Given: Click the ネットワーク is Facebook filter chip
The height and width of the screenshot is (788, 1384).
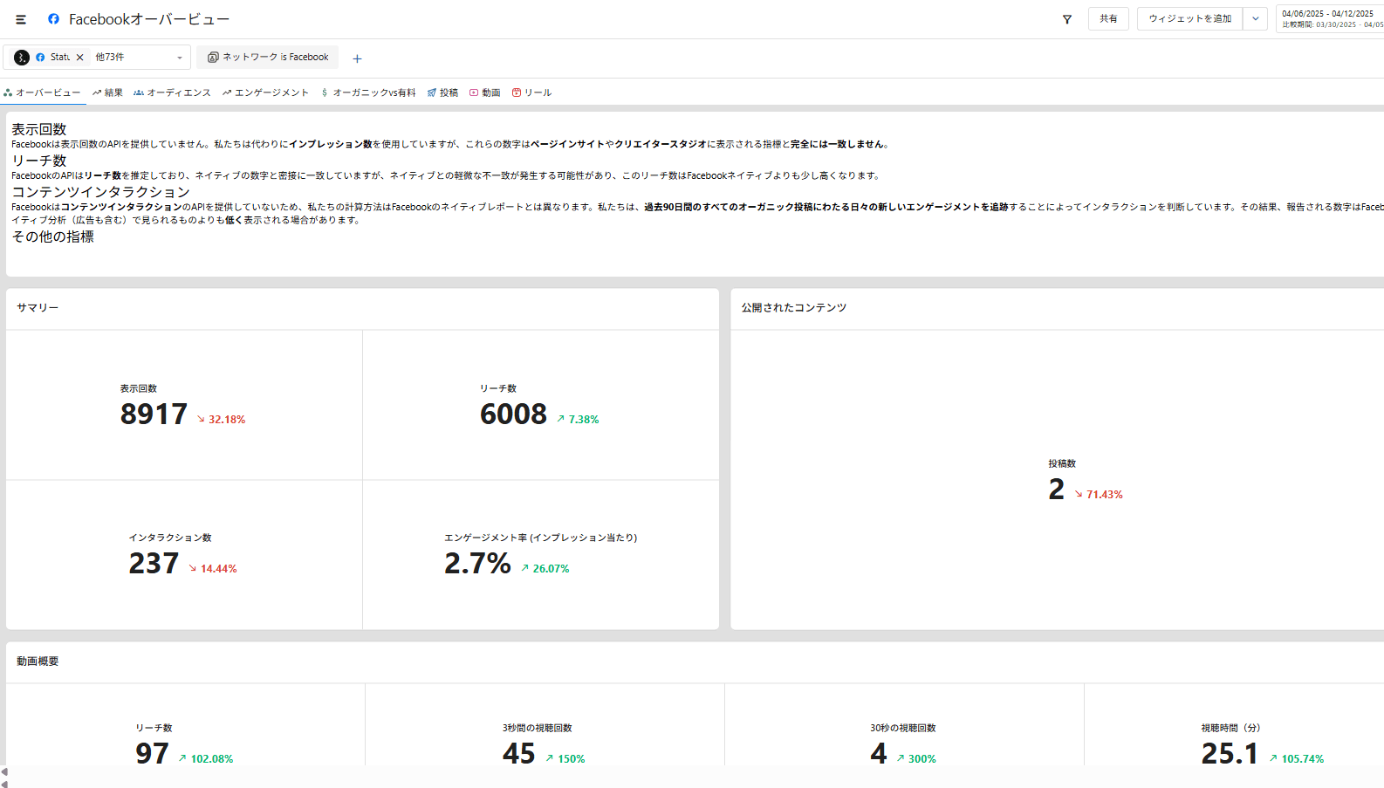Looking at the screenshot, I should tap(268, 58).
